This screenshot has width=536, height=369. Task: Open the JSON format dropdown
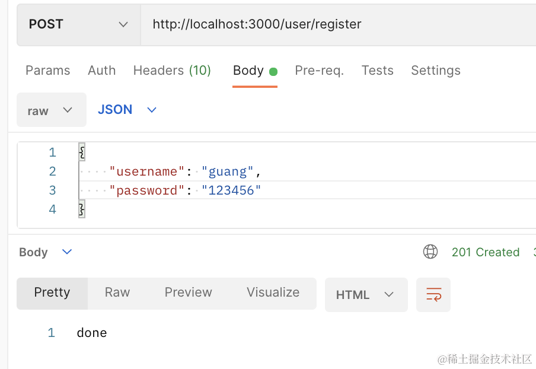[x=127, y=110]
